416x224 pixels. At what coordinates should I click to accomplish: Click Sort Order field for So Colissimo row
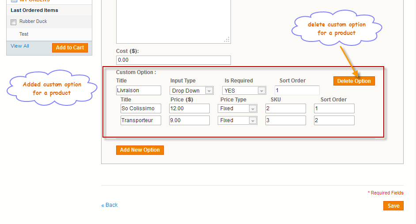334,108
